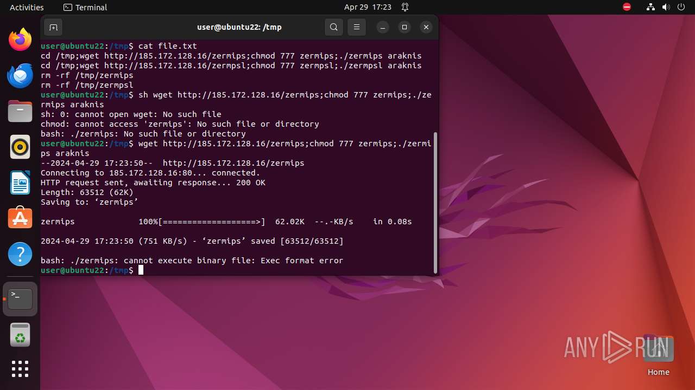This screenshot has height=390, width=695.
Task: Open Ubuntu Software store in dock
Action: point(20,218)
